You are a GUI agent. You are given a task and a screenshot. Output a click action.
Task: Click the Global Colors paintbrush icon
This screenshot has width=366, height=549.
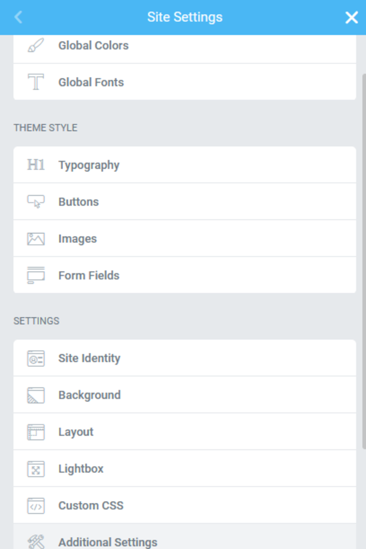tap(36, 45)
